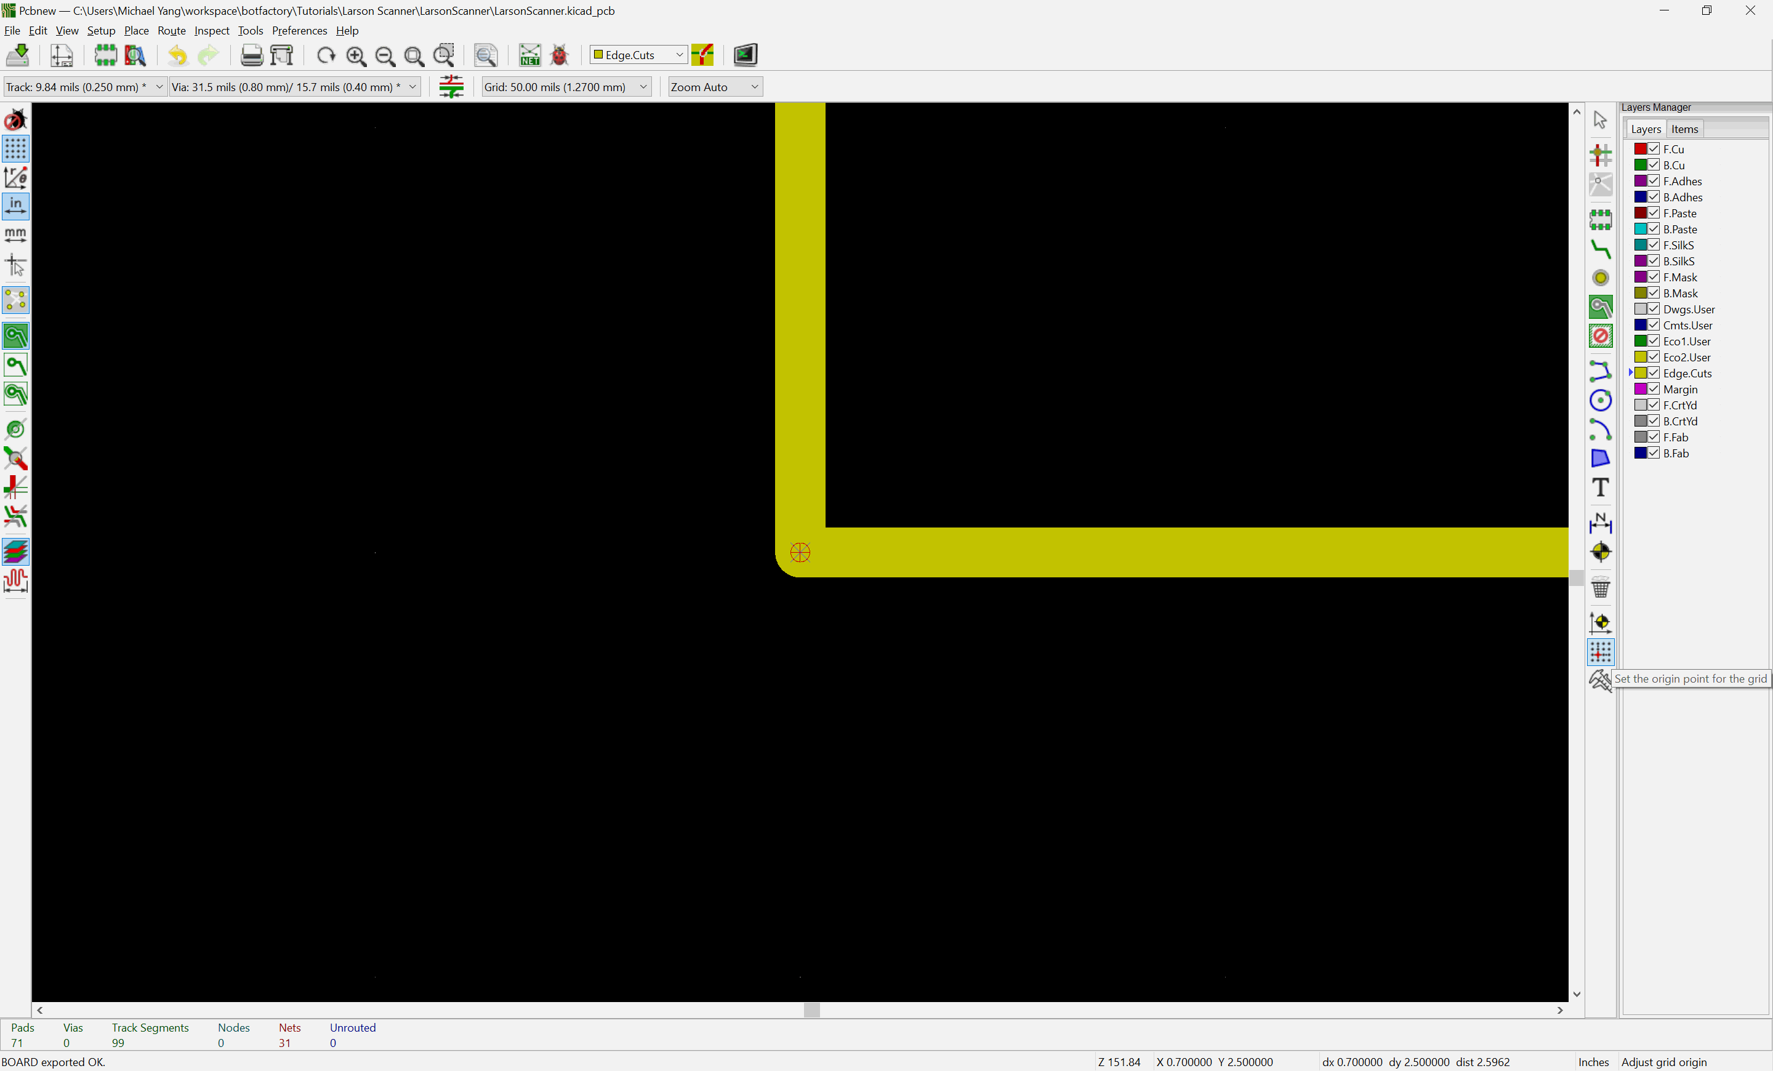The width and height of the screenshot is (1773, 1071).
Task: Click the Edge.Cuts color swatch
Action: click(1642, 373)
